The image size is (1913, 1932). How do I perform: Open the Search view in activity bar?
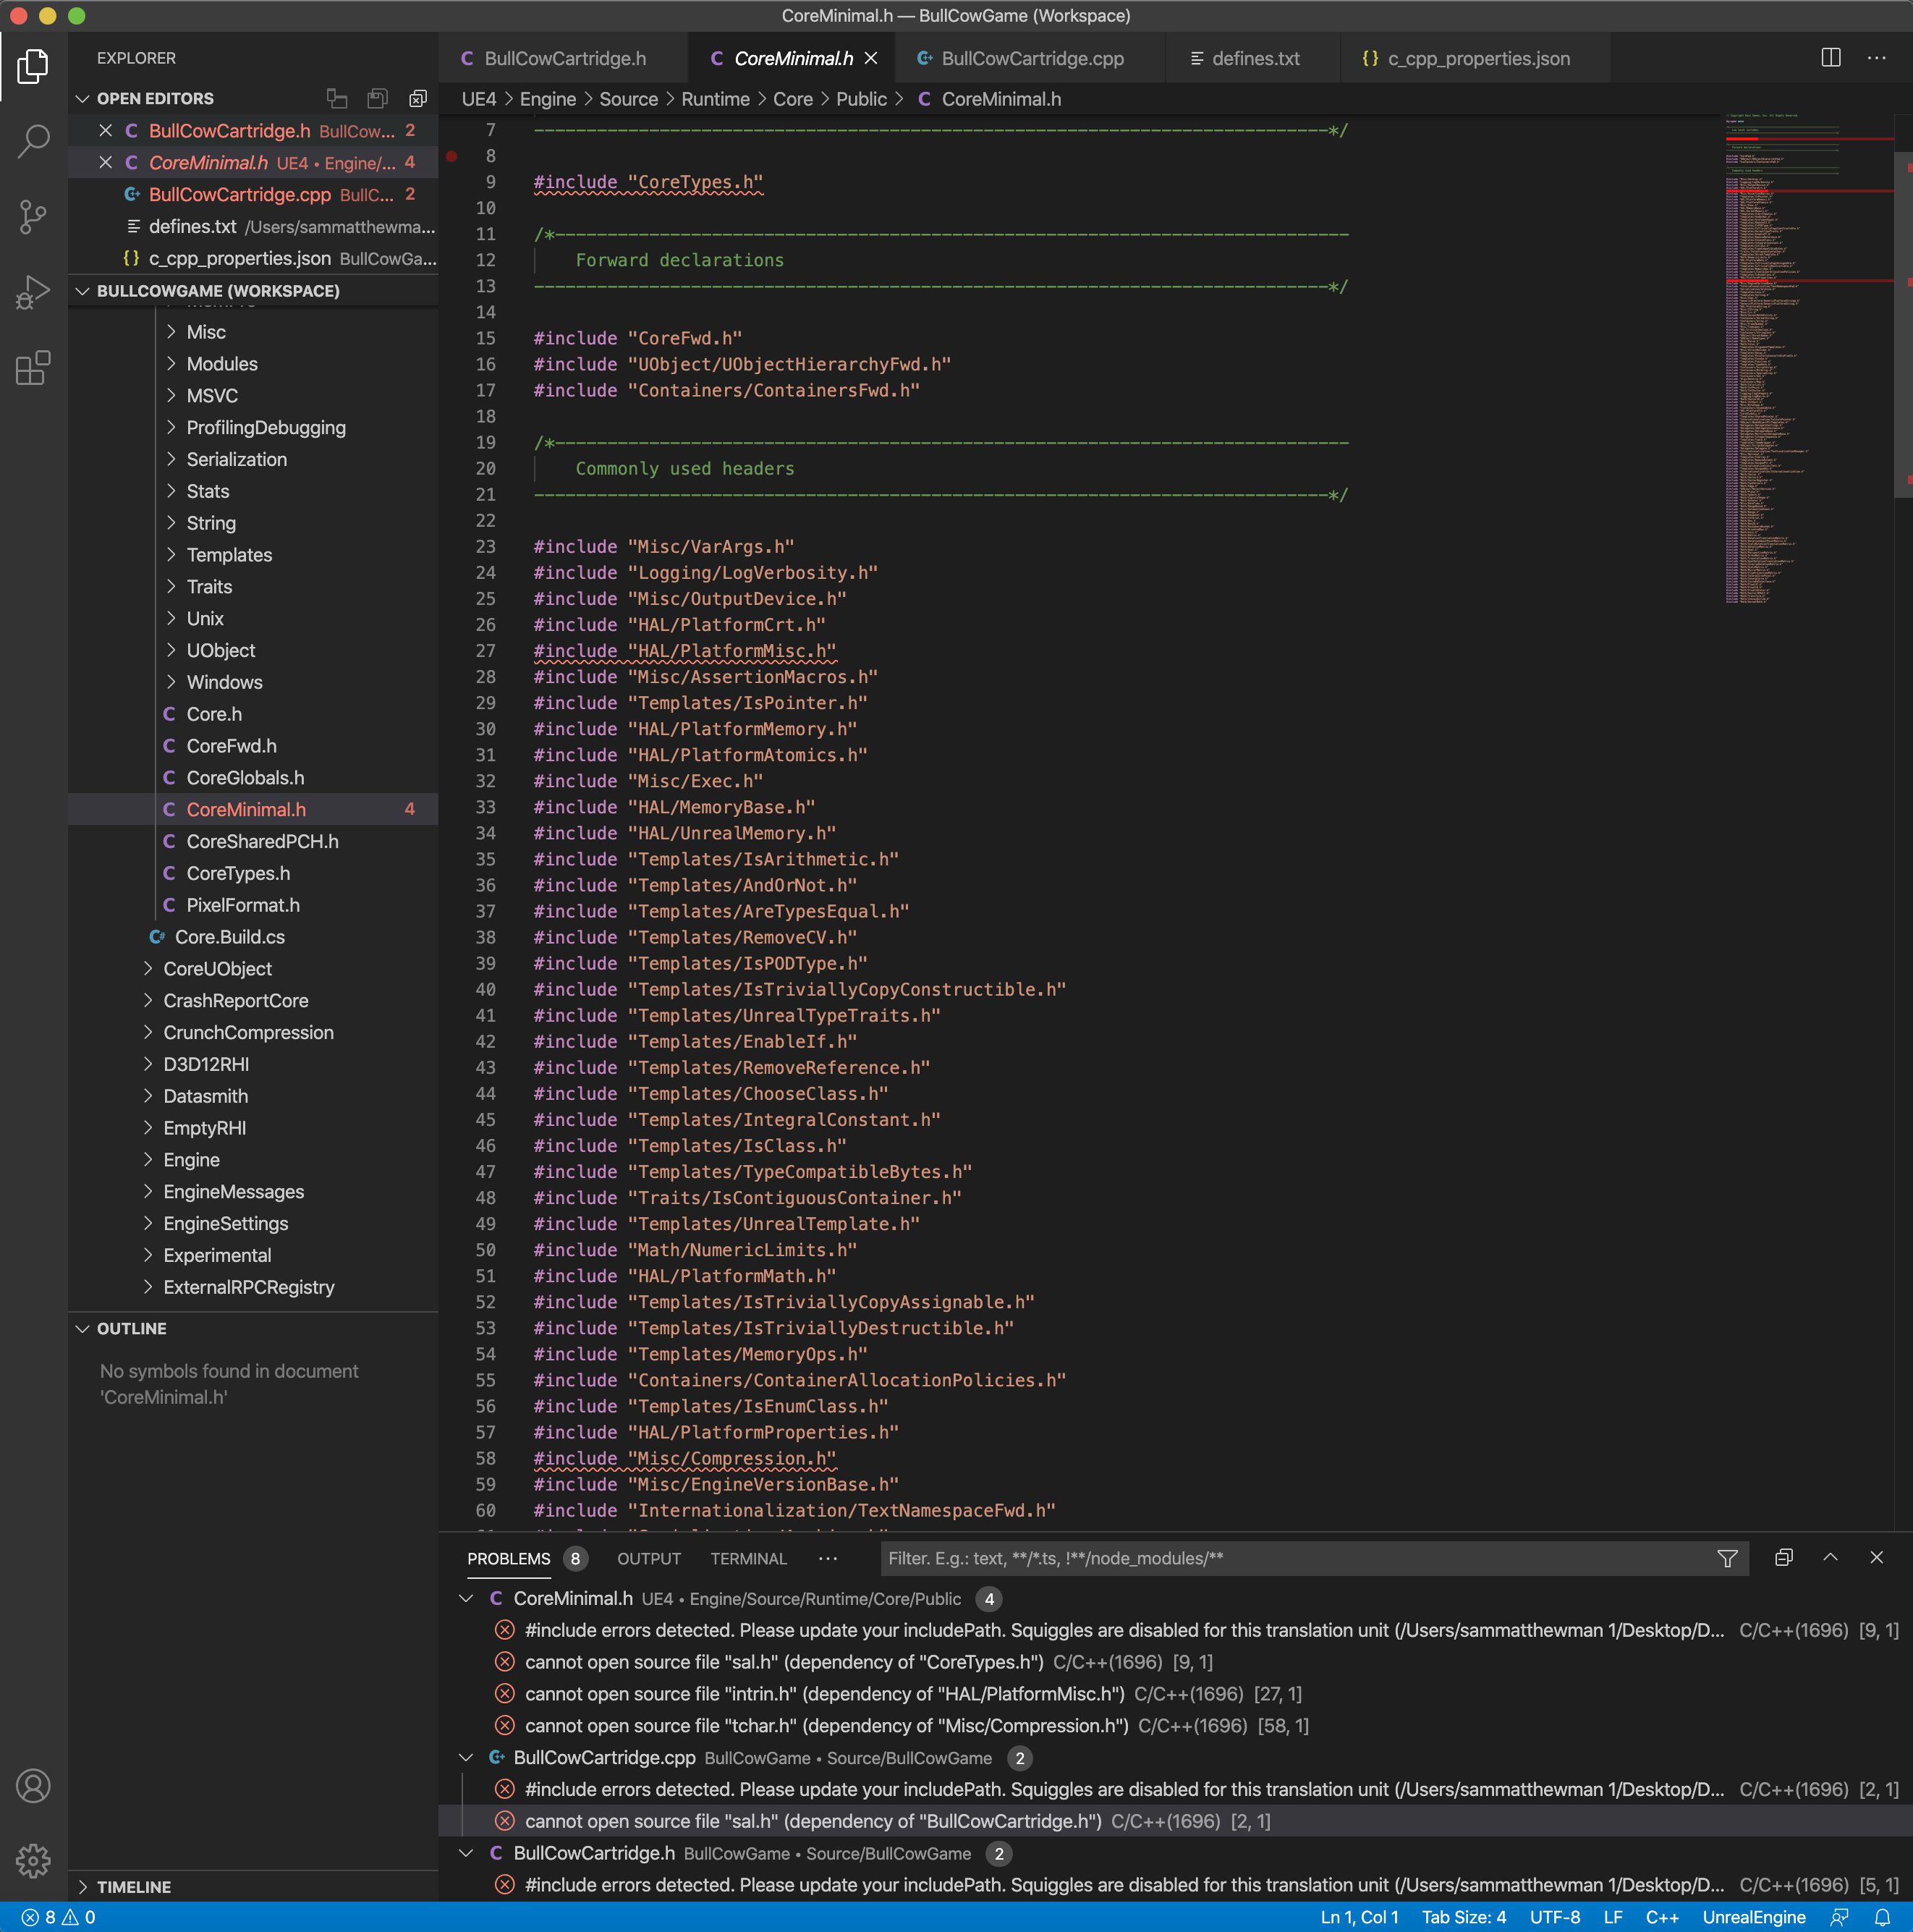[x=33, y=141]
